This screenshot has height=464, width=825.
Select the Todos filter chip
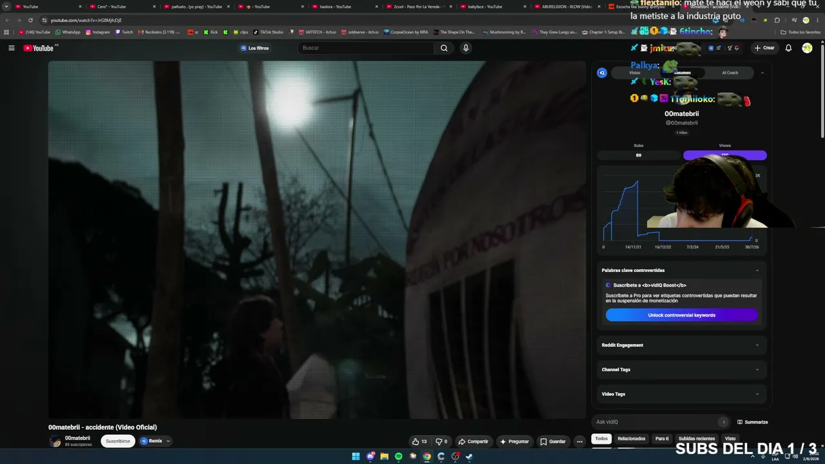pos(601,439)
